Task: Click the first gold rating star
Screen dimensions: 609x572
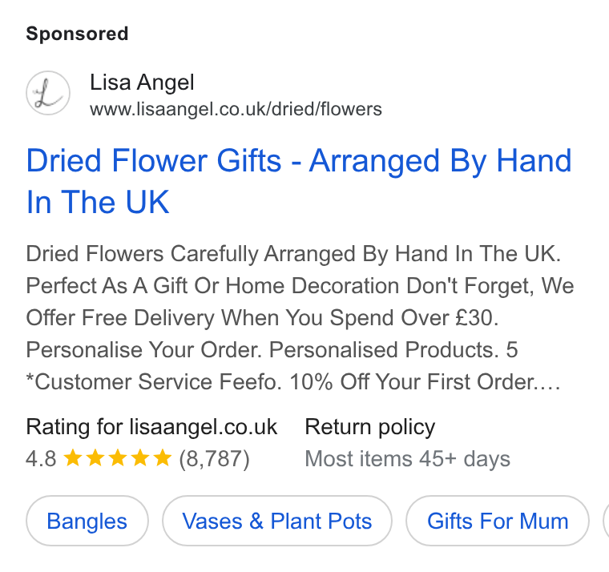Action: click(73, 457)
